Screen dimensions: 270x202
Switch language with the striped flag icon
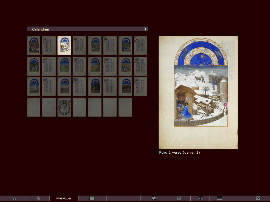click(219, 198)
